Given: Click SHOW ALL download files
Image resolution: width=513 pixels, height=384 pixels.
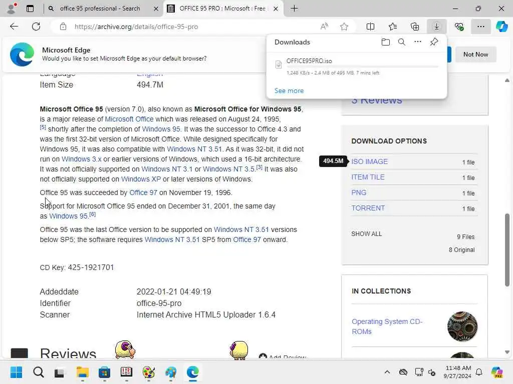Looking at the screenshot, I should (x=366, y=234).
